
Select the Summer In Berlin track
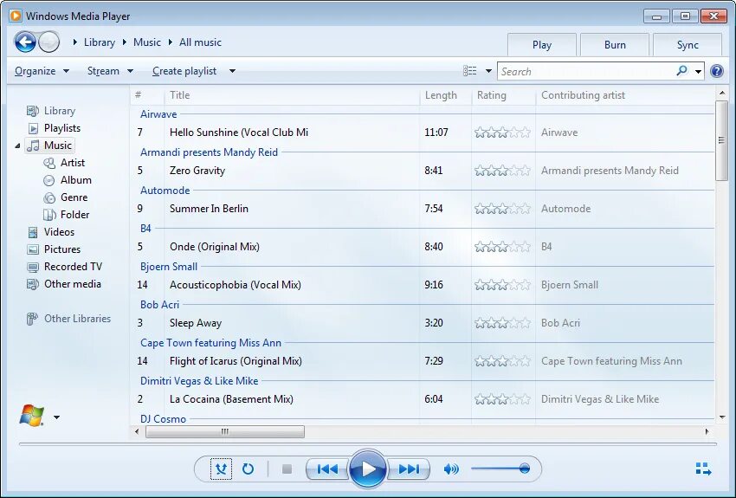point(209,209)
